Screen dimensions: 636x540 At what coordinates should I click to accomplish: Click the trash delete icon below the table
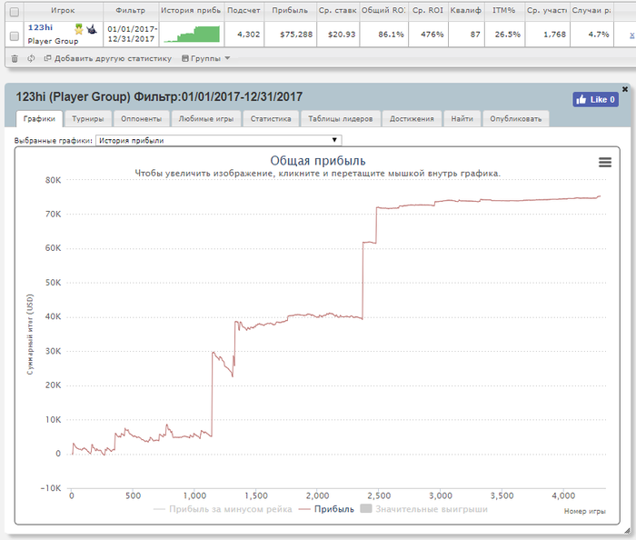point(15,59)
